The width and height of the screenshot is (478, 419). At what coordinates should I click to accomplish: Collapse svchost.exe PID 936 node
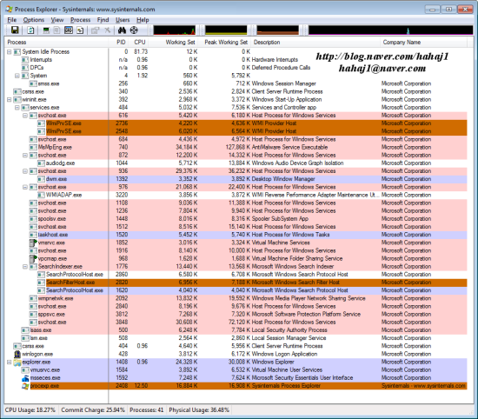(25, 171)
